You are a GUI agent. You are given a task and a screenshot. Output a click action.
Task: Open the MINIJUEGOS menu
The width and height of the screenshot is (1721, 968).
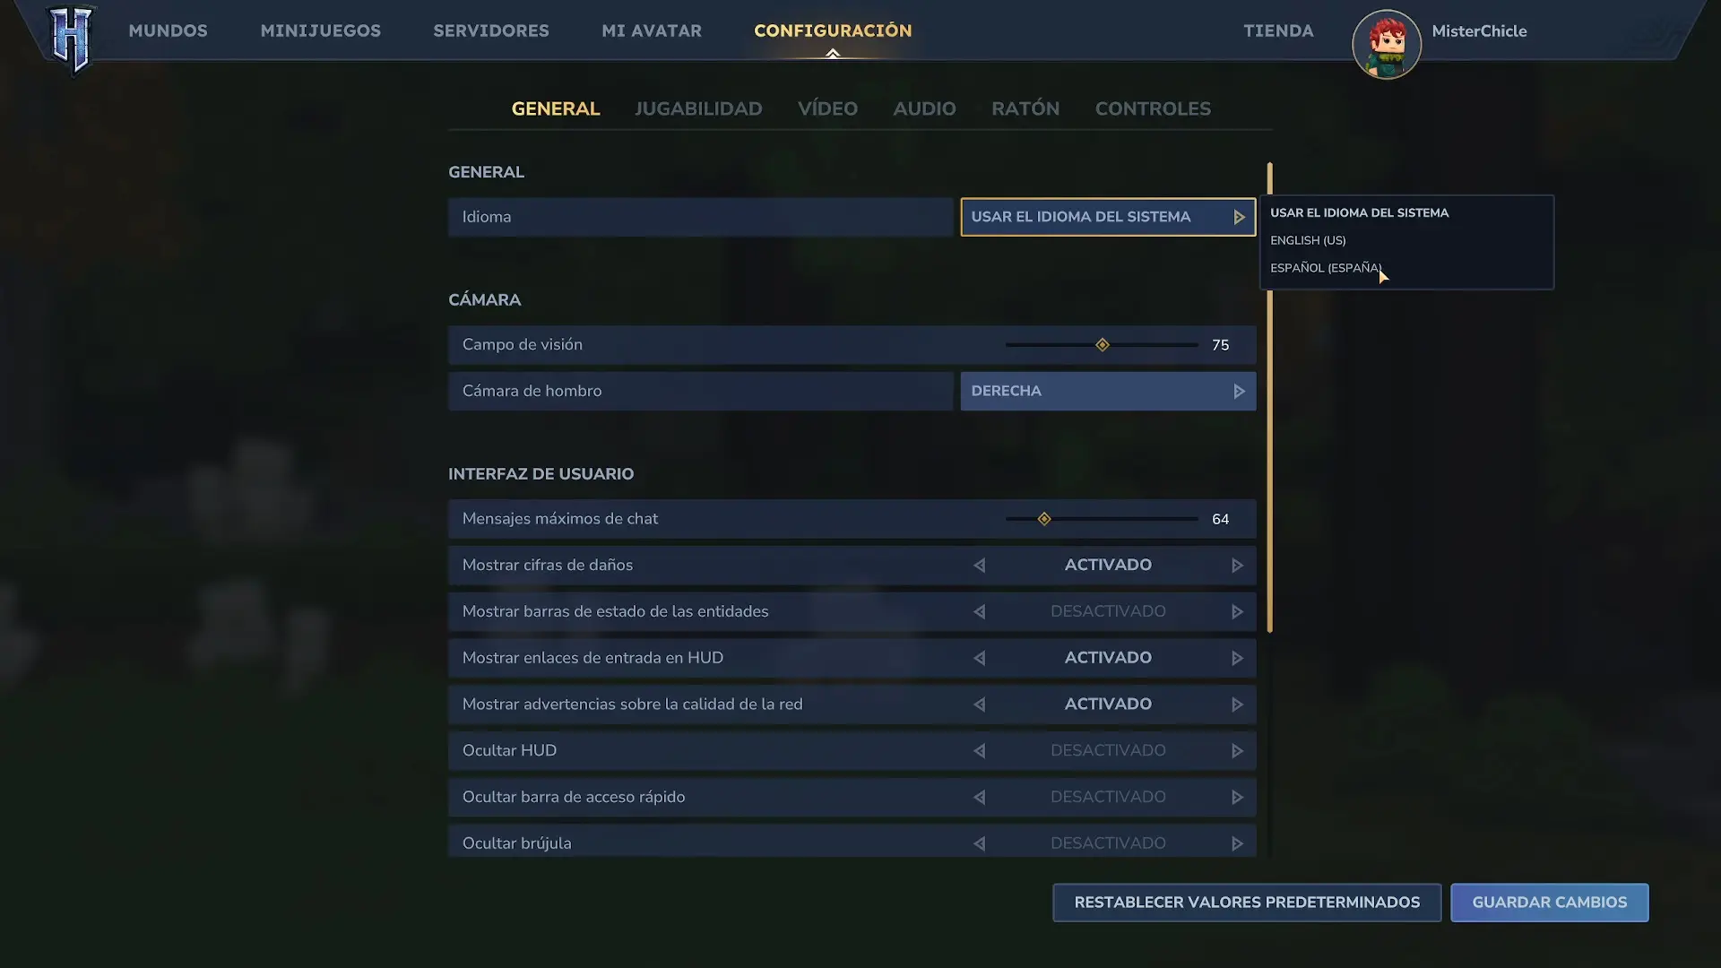pyautogui.click(x=320, y=30)
